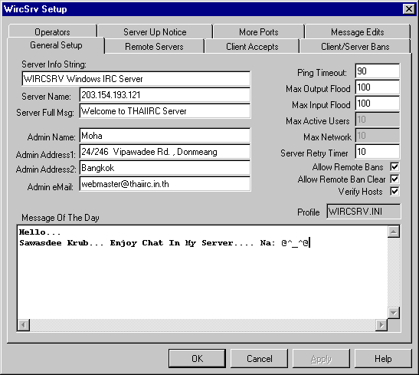
Task: Click the MOTD scroll up arrow
Action: coord(394,232)
